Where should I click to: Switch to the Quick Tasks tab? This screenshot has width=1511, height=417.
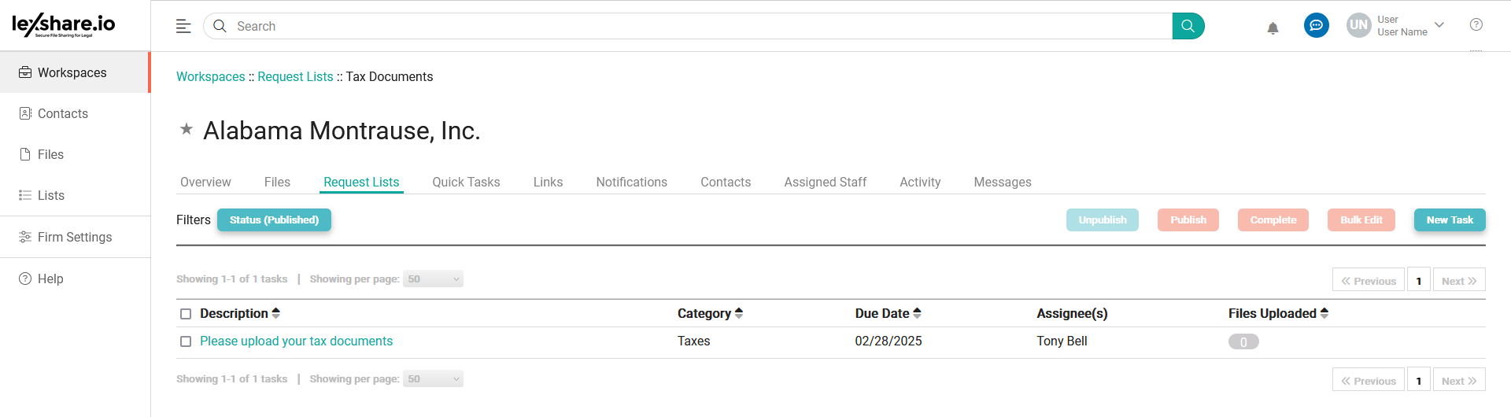click(466, 182)
